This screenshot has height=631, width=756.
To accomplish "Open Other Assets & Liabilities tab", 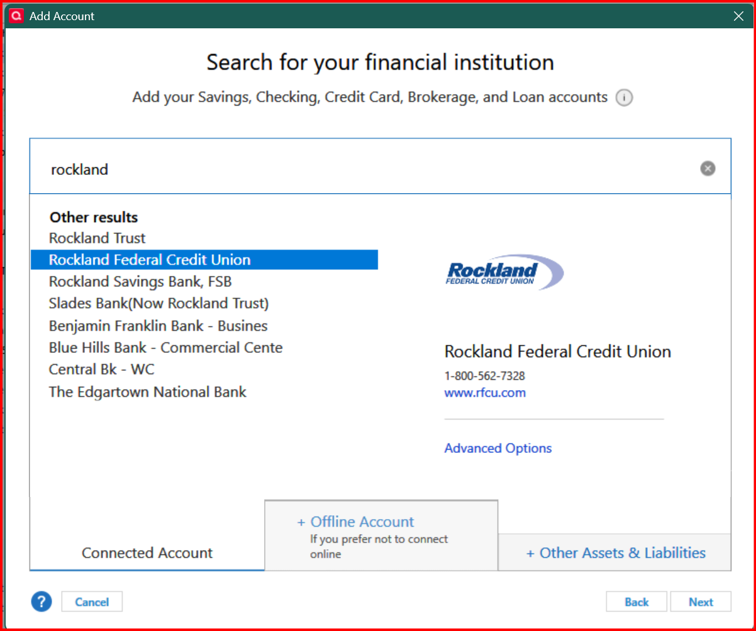I will pyautogui.click(x=614, y=552).
